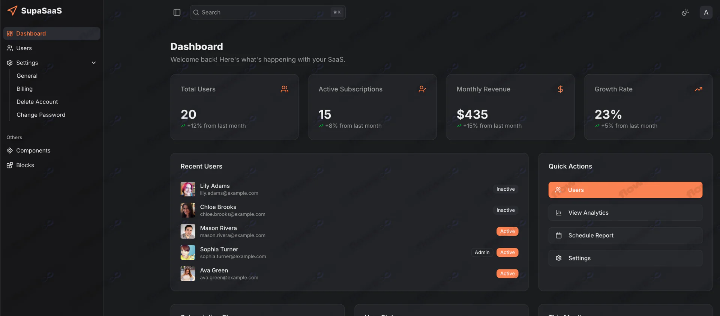720x316 pixels.
Task: Click the Schedule Report calendar icon
Action: (558, 235)
